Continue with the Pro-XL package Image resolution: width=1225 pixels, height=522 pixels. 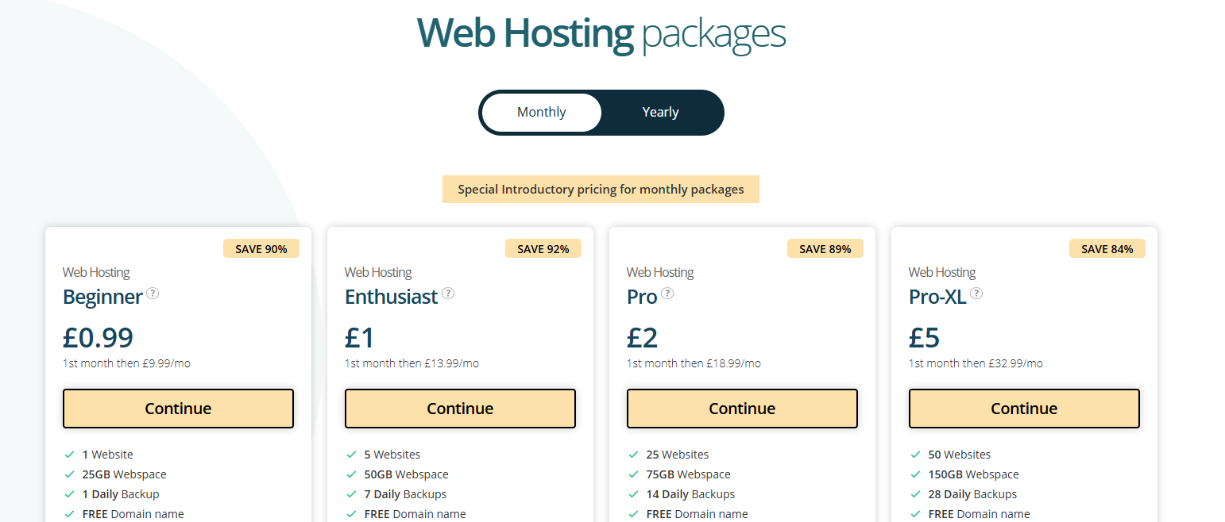pos(1024,409)
